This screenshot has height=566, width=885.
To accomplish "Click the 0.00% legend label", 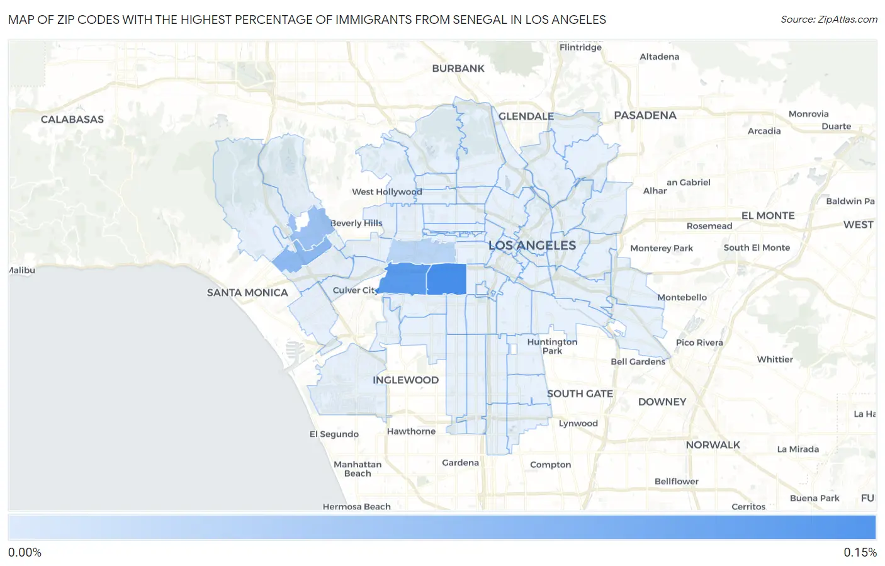I will [25, 552].
